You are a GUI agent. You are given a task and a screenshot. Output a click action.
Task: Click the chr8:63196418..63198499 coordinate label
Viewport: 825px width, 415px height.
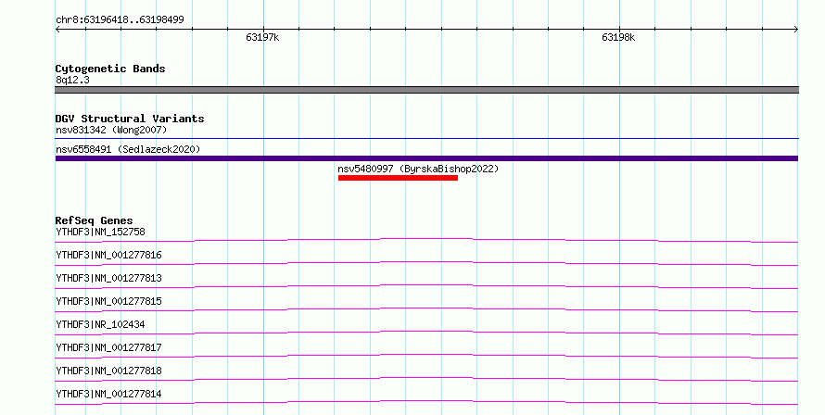(x=120, y=20)
